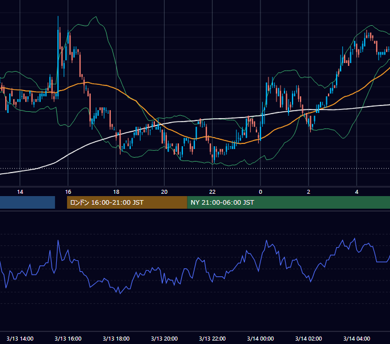This screenshot has width=390, height=344.
Task: Click the 3/13 14:00 indicator time label
Action: [x=20, y=338]
